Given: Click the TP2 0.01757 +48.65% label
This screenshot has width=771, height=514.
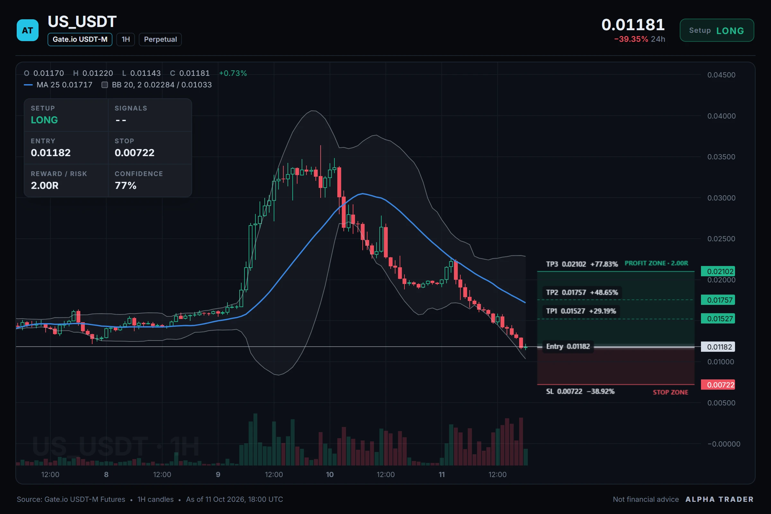Looking at the screenshot, I should (x=582, y=292).
